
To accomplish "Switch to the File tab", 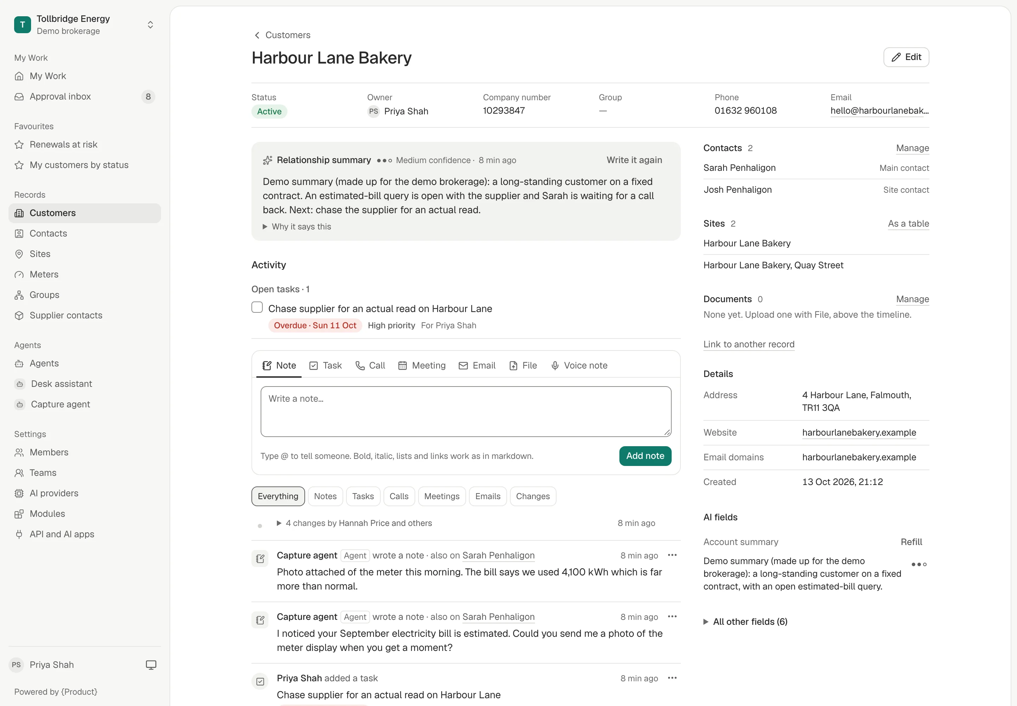I will click(523, 366).
